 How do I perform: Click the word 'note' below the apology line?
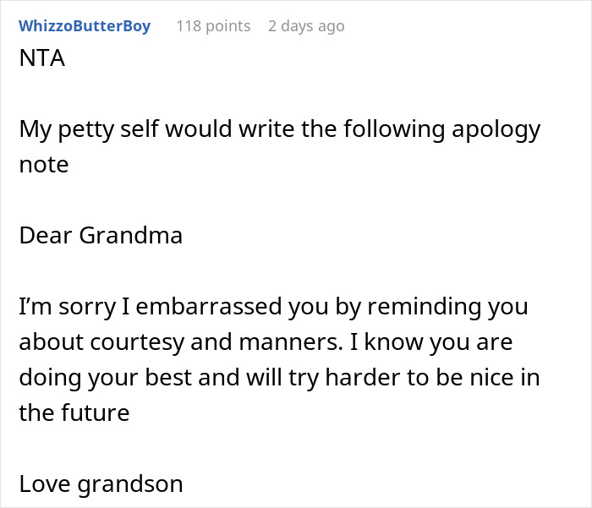click(43, 164)
